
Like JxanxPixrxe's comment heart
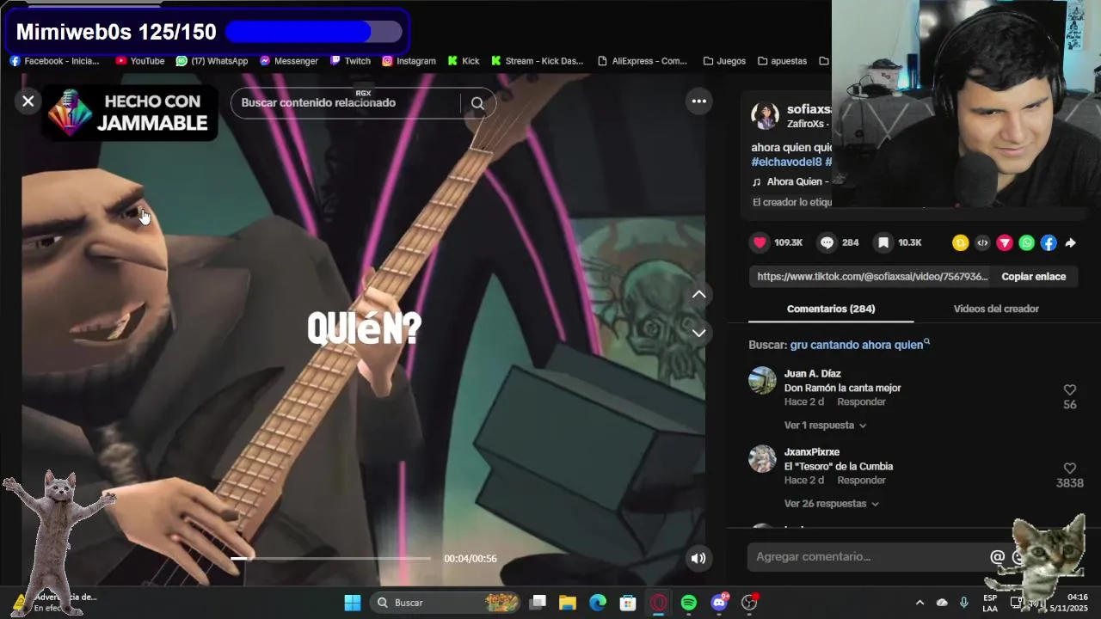click(x=1069, y=468)
